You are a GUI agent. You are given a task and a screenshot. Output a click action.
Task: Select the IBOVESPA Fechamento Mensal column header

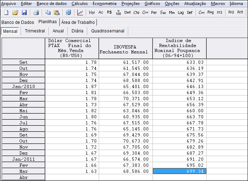click(x=126, y=48)
